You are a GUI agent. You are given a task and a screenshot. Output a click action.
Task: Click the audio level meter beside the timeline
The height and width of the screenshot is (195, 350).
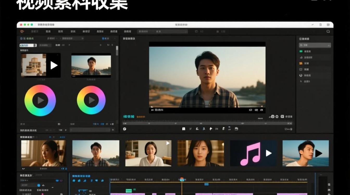click(x=323, y=186)
